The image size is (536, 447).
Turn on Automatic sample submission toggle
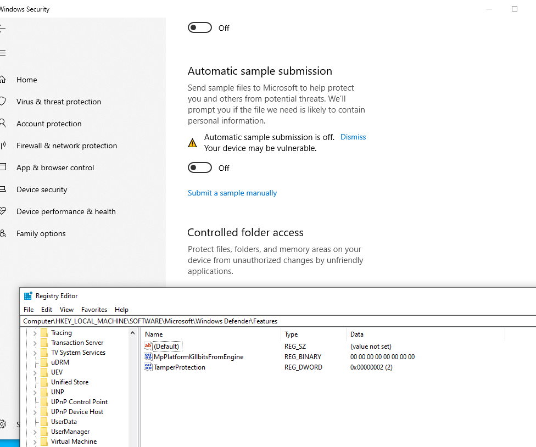(x=200, y=167)
